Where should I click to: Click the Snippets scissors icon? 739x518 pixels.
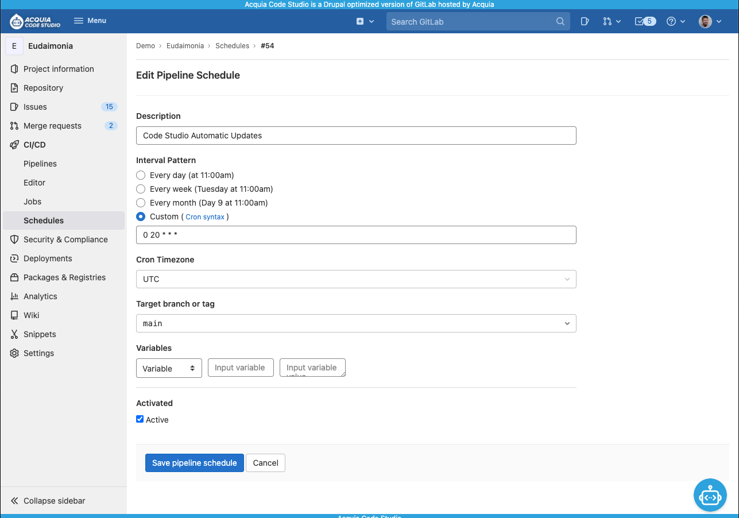click(x=14, y=334)
